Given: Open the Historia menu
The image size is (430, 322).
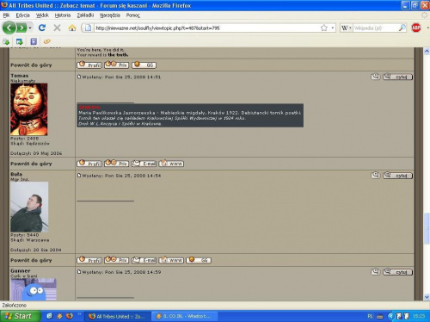Looking at the screenshot, I should (63, 15).
